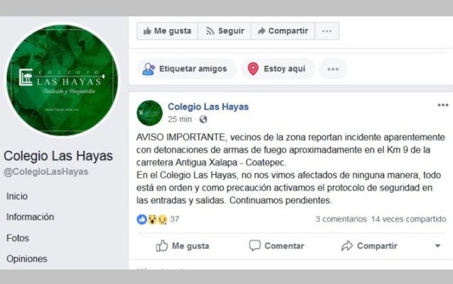This screenshot has height=284, width=453.
Task: Click the Me gusta thumbs-up page button
Action: tap(168, 31)
